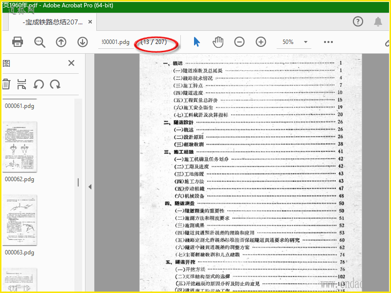Click the 000063.pdg thumbnail label
The image size is (391, 293).
click(x=20, y=252)
